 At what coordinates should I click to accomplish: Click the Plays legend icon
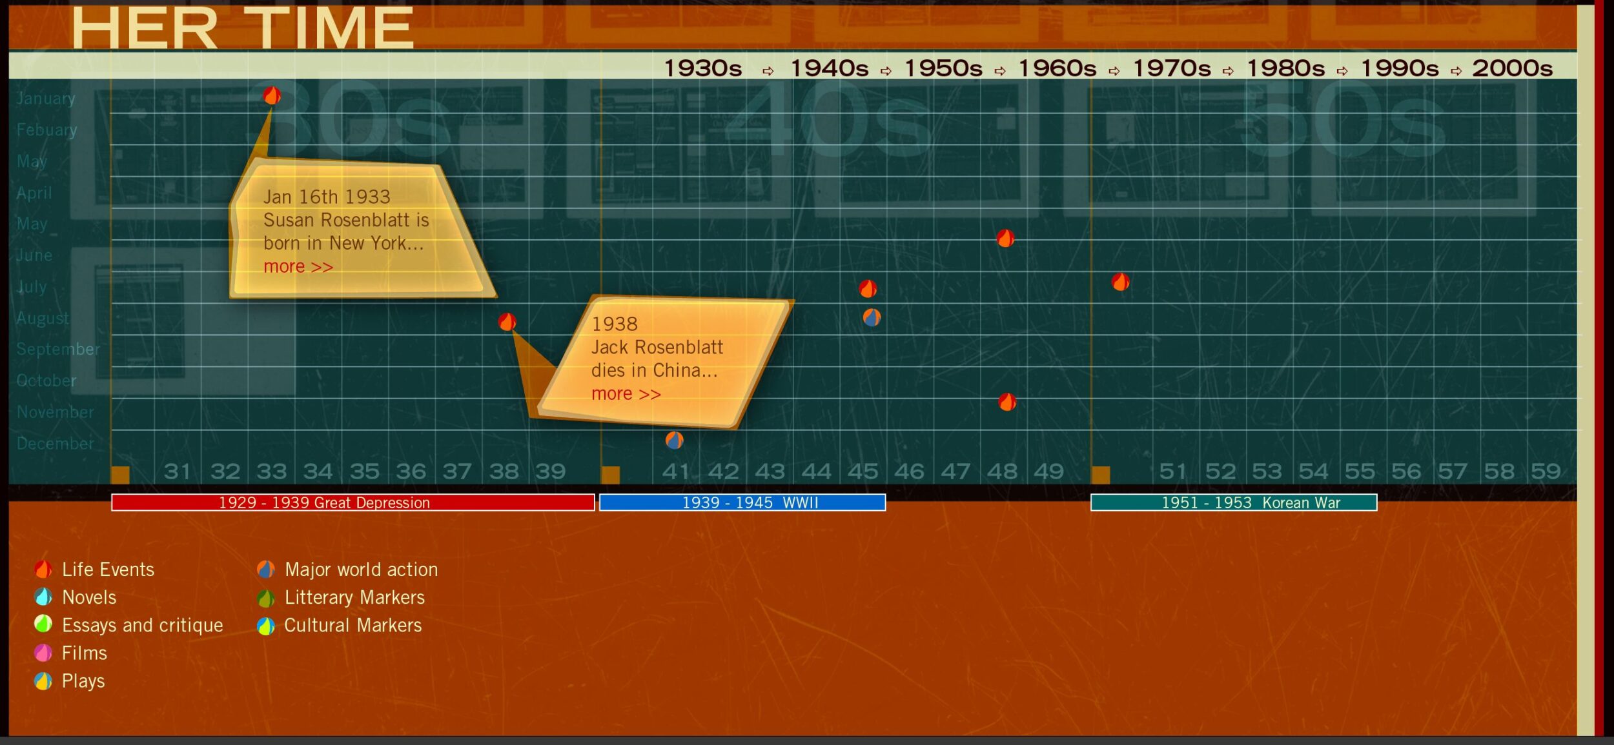tap(43, 681)
